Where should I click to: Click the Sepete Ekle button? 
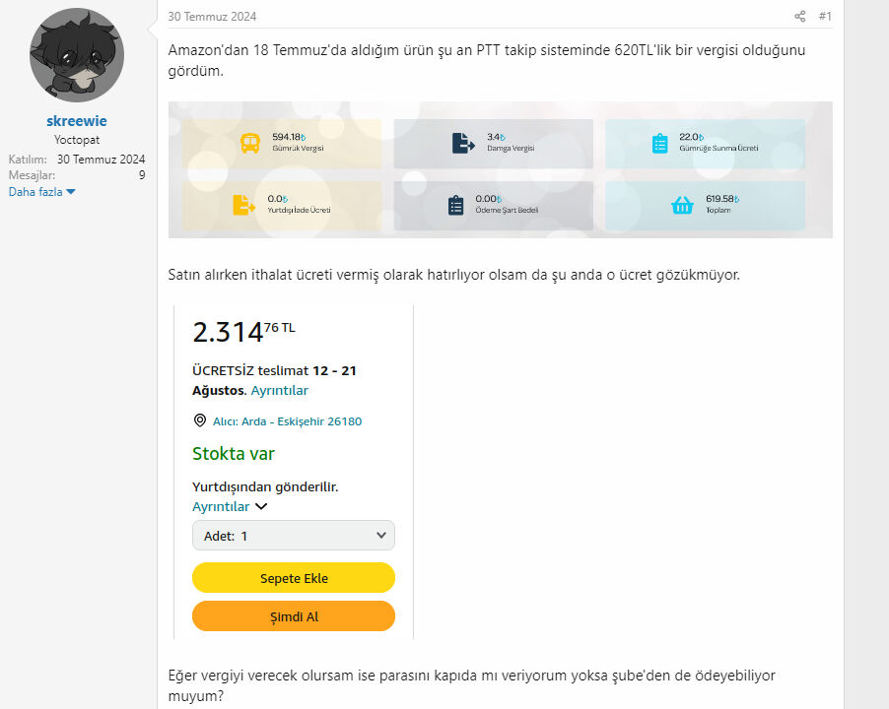click(x=294, y=577)
